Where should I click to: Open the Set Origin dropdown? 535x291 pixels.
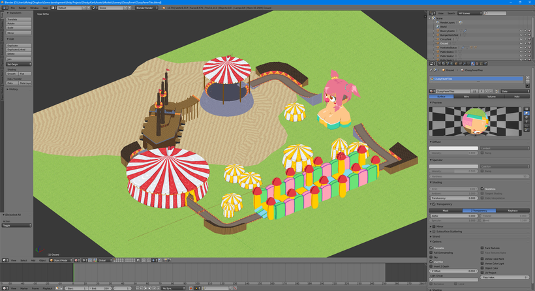coord(19,65)
